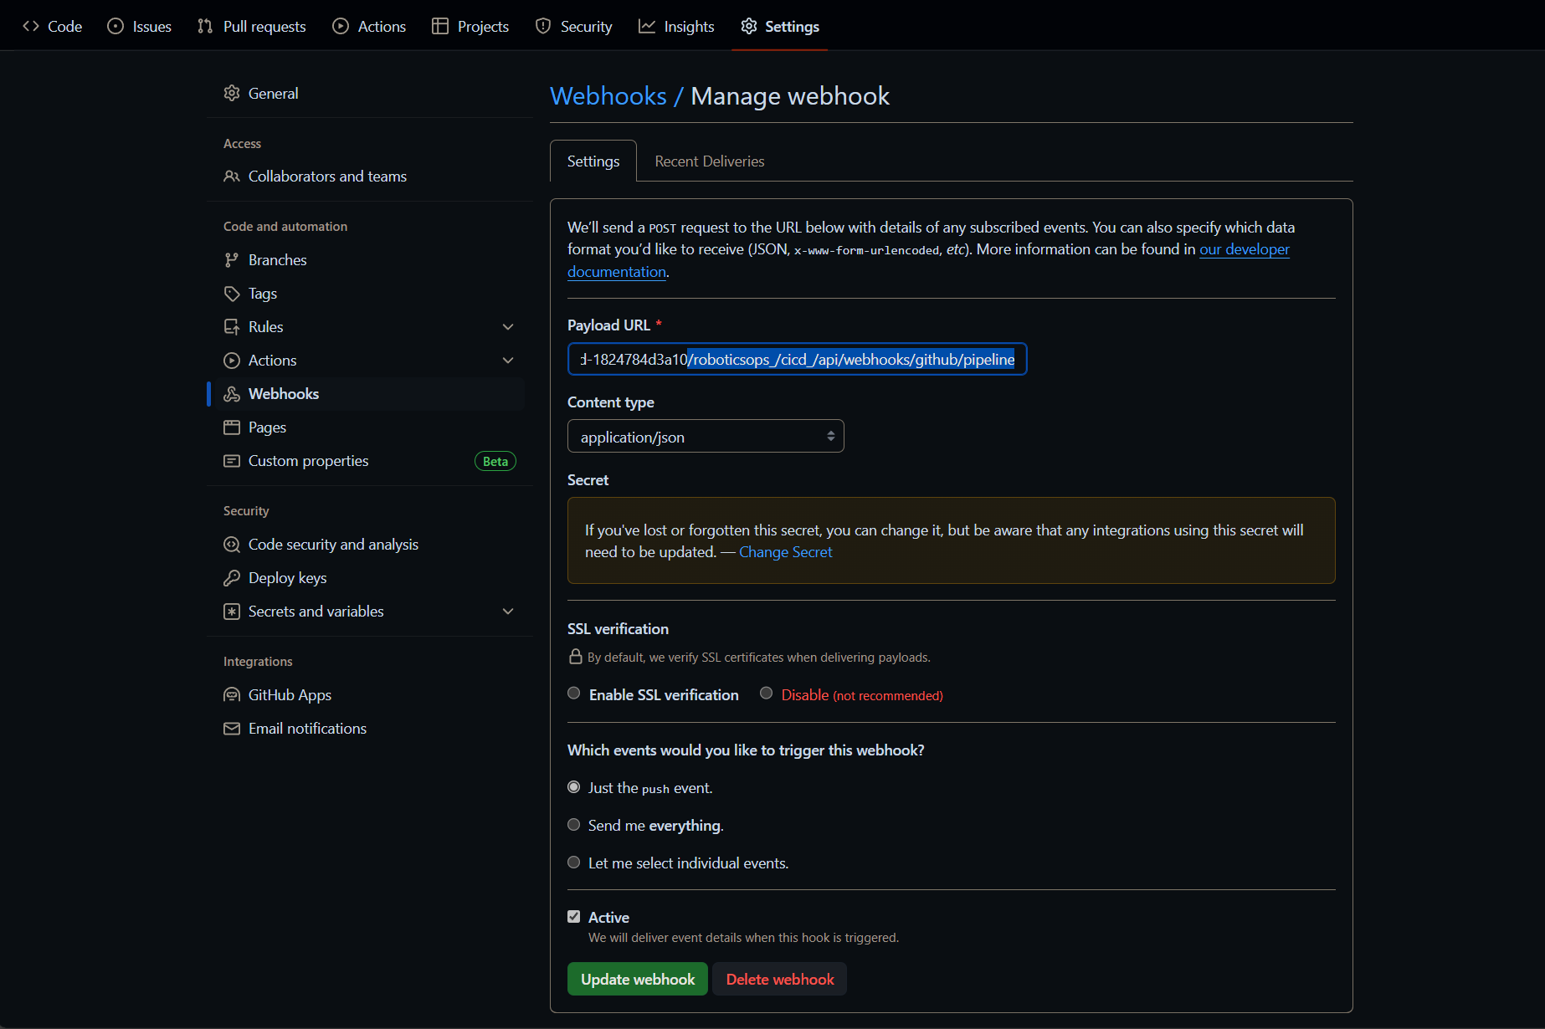1545x1029 pixels.
Task: Click the sidebar Actions play icon
Action: [x=232, y=361]
